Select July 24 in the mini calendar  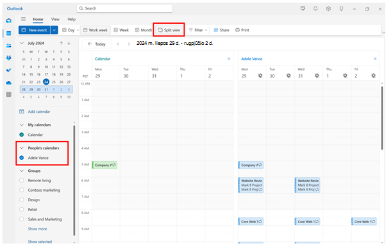tap(46, 81)
